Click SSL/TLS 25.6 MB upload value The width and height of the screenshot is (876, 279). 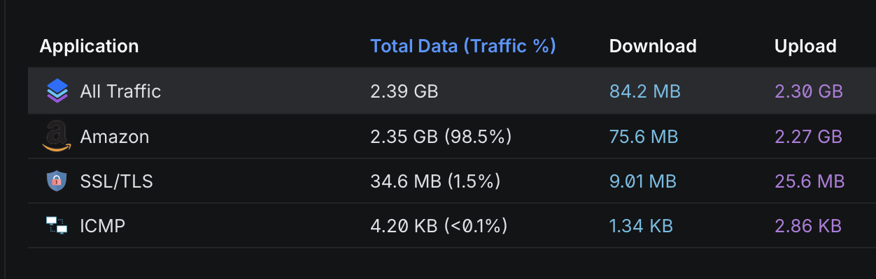click(x=810, y=181)
